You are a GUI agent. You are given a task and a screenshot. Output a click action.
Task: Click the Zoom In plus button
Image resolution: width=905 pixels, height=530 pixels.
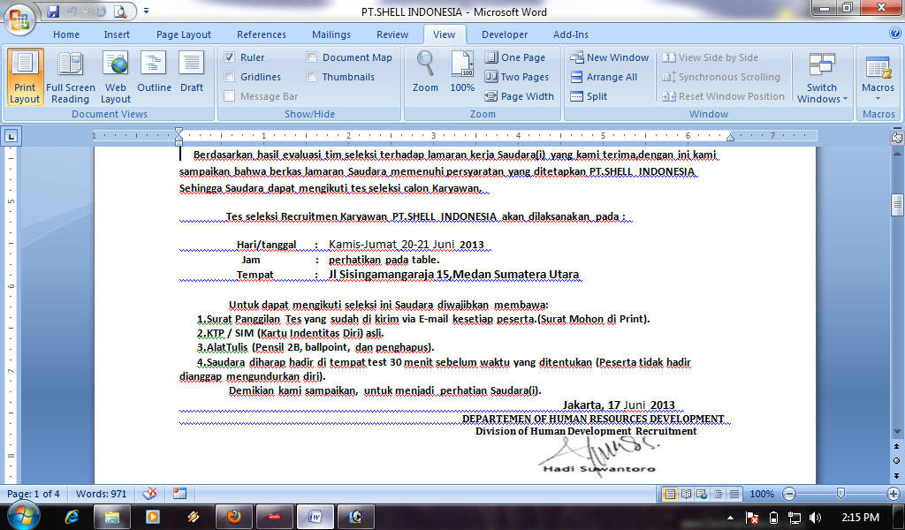pos(894,494)
